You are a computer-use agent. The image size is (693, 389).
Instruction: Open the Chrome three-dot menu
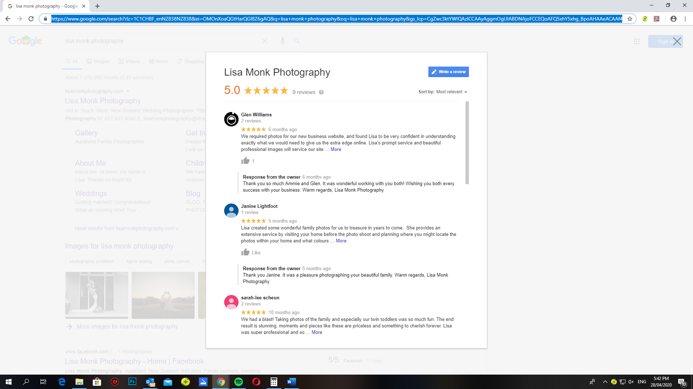[x=685, y=19]
